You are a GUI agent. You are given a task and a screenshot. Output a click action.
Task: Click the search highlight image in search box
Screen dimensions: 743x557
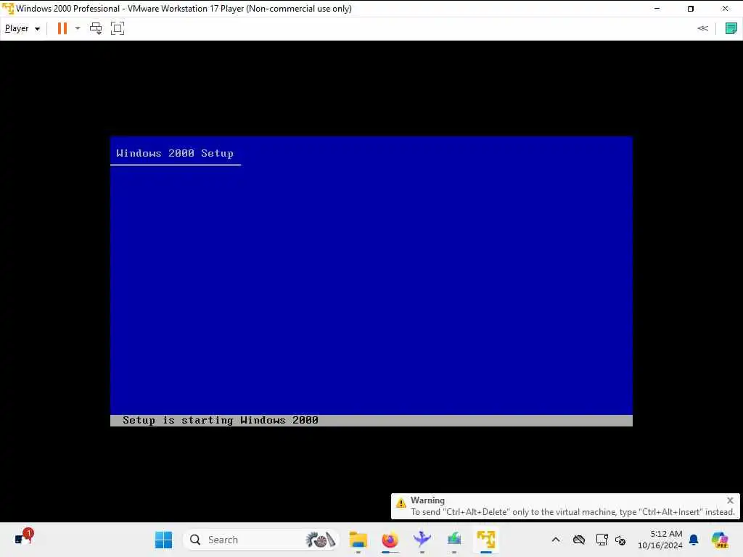point(321,540)
